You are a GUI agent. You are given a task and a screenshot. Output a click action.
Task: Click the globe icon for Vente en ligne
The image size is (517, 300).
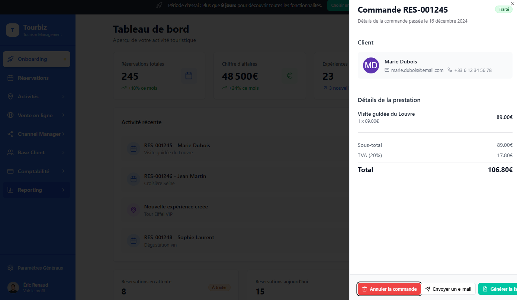pyautogui.click(x=10, y=115)
